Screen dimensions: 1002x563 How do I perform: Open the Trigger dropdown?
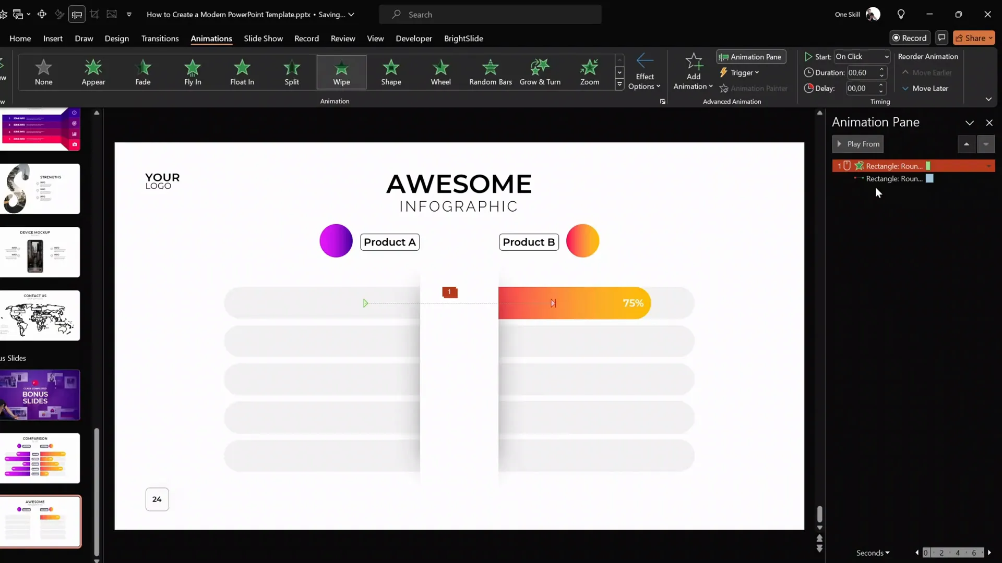(739, 72)
